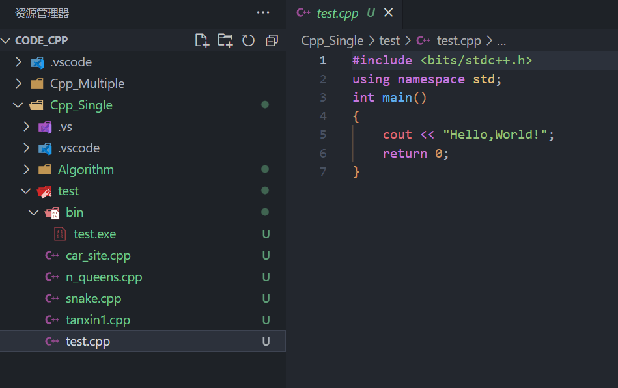Click git status dot beside Algorithm

265,169
